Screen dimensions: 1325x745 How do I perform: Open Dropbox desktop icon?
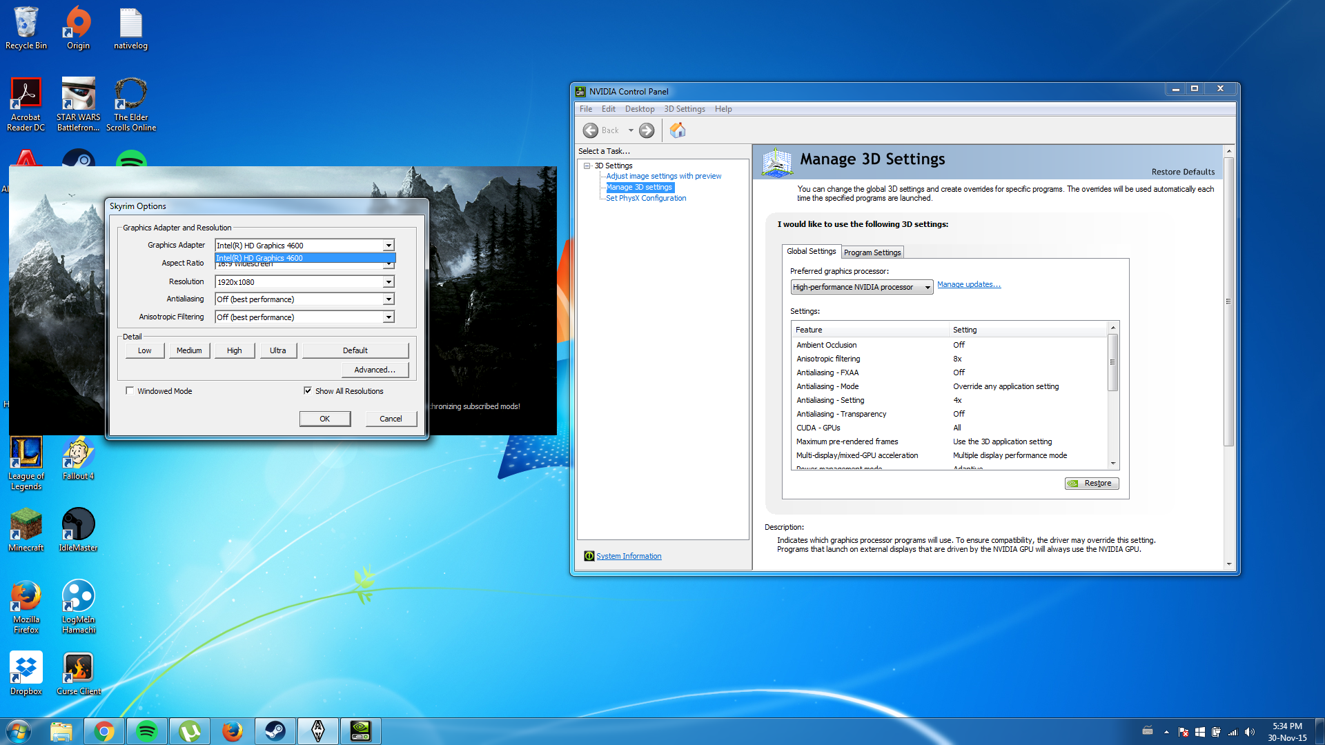26,673
